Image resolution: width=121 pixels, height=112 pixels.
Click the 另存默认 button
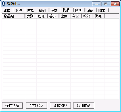click(x=37, y=105)
